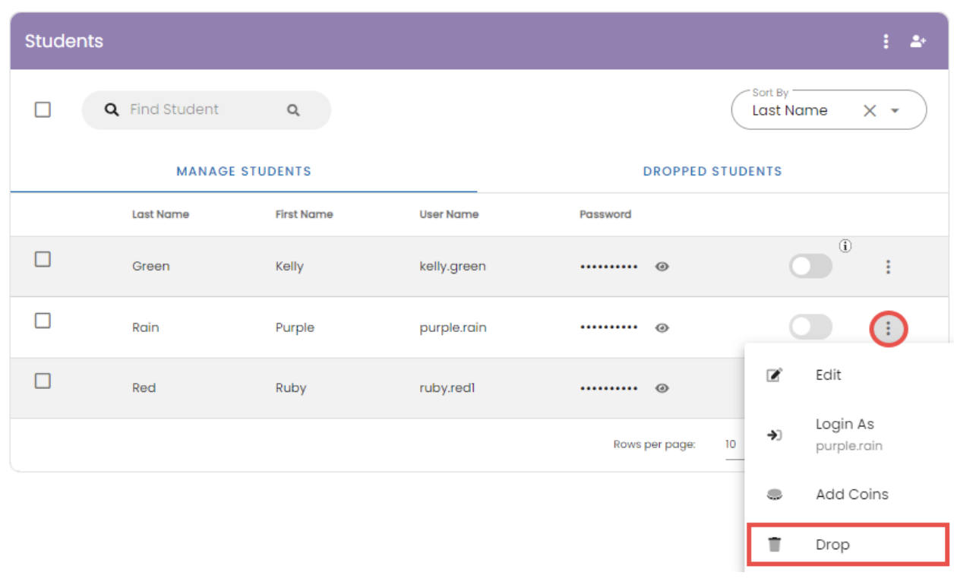Check the select-all students checkbox
Viewport: 957px width, 588px height.
point(43,110)
